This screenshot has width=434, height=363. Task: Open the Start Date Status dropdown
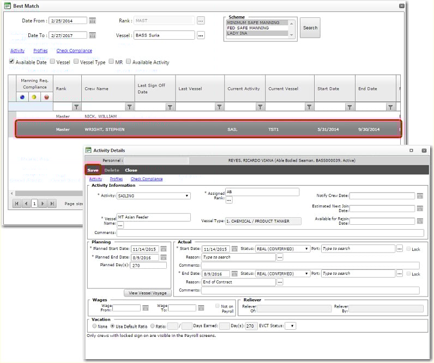pos(307,249)
